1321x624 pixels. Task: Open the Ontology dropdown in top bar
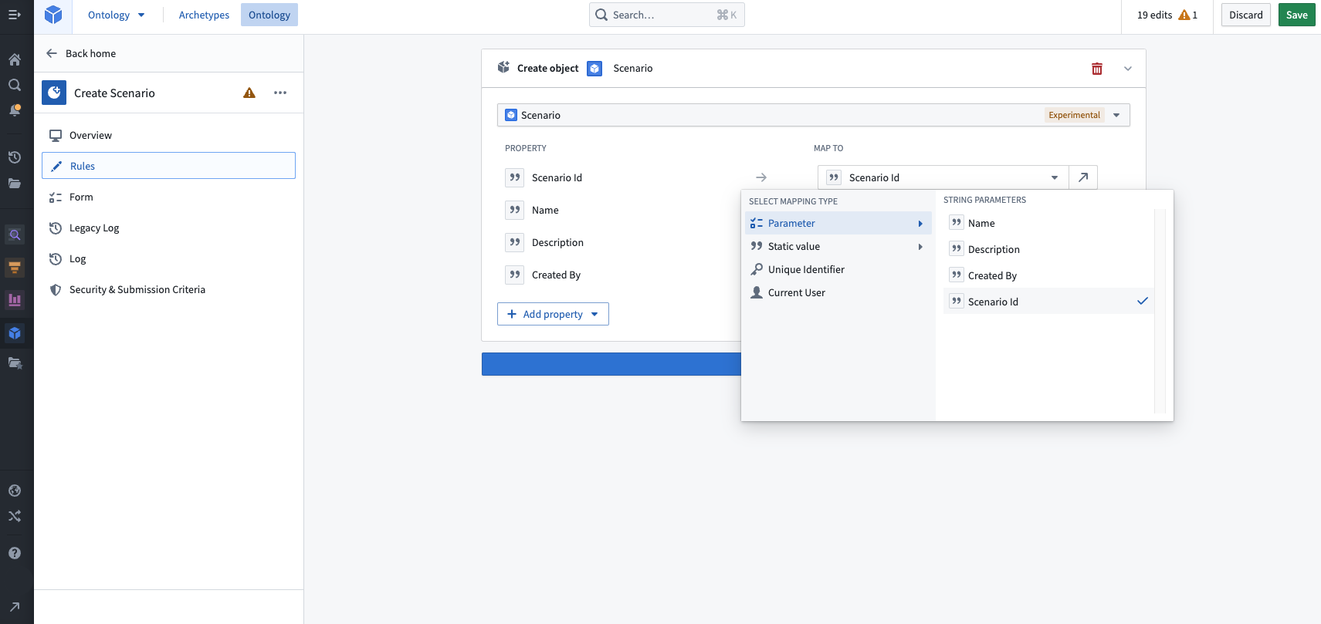(116, 15)
